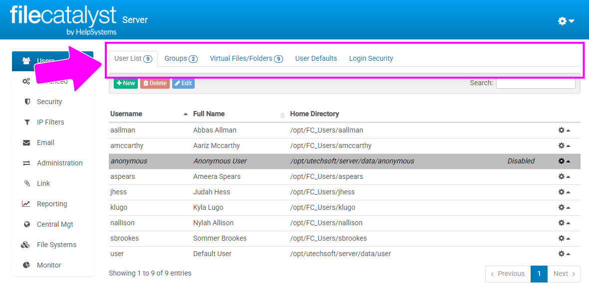The width and height of the screenshot is (589, 291).
Task: Select the aallman username cell
Action: click(x=122, y=130)
